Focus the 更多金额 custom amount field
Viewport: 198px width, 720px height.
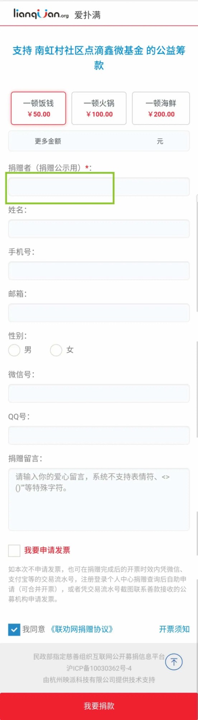(99, 141)
